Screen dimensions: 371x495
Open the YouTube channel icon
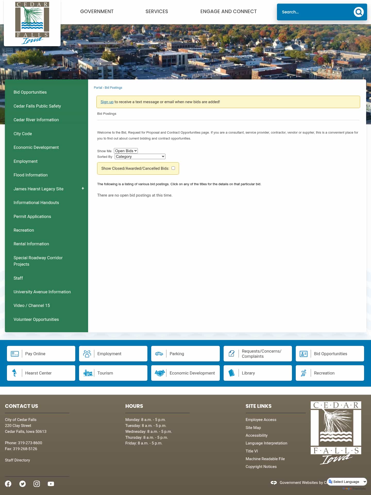pyautogui.click(x=51, y=484)
